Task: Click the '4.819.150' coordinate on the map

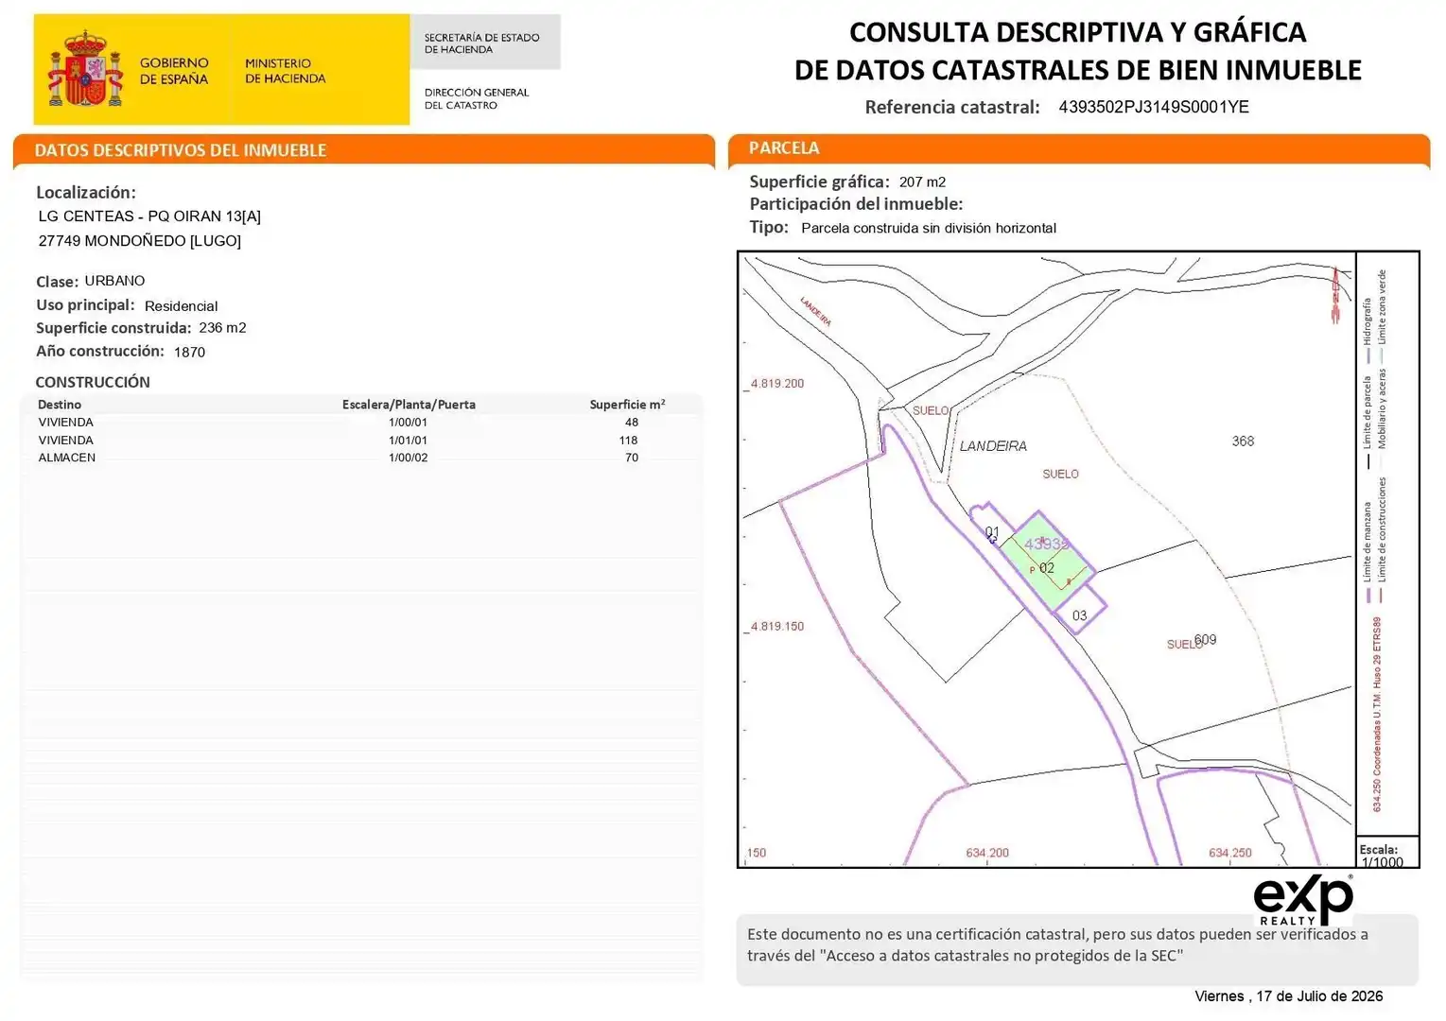Action: tap(776, 627)
